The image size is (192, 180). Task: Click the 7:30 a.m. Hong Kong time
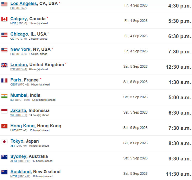pos(180,128)
